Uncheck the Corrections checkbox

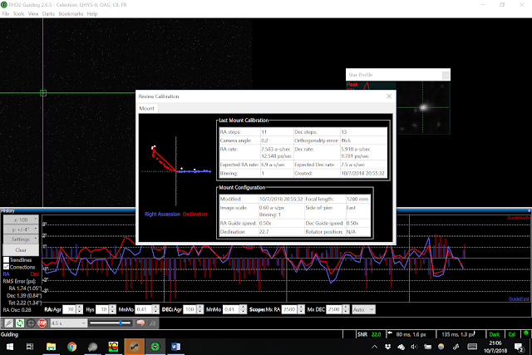(x=6, y=267)
